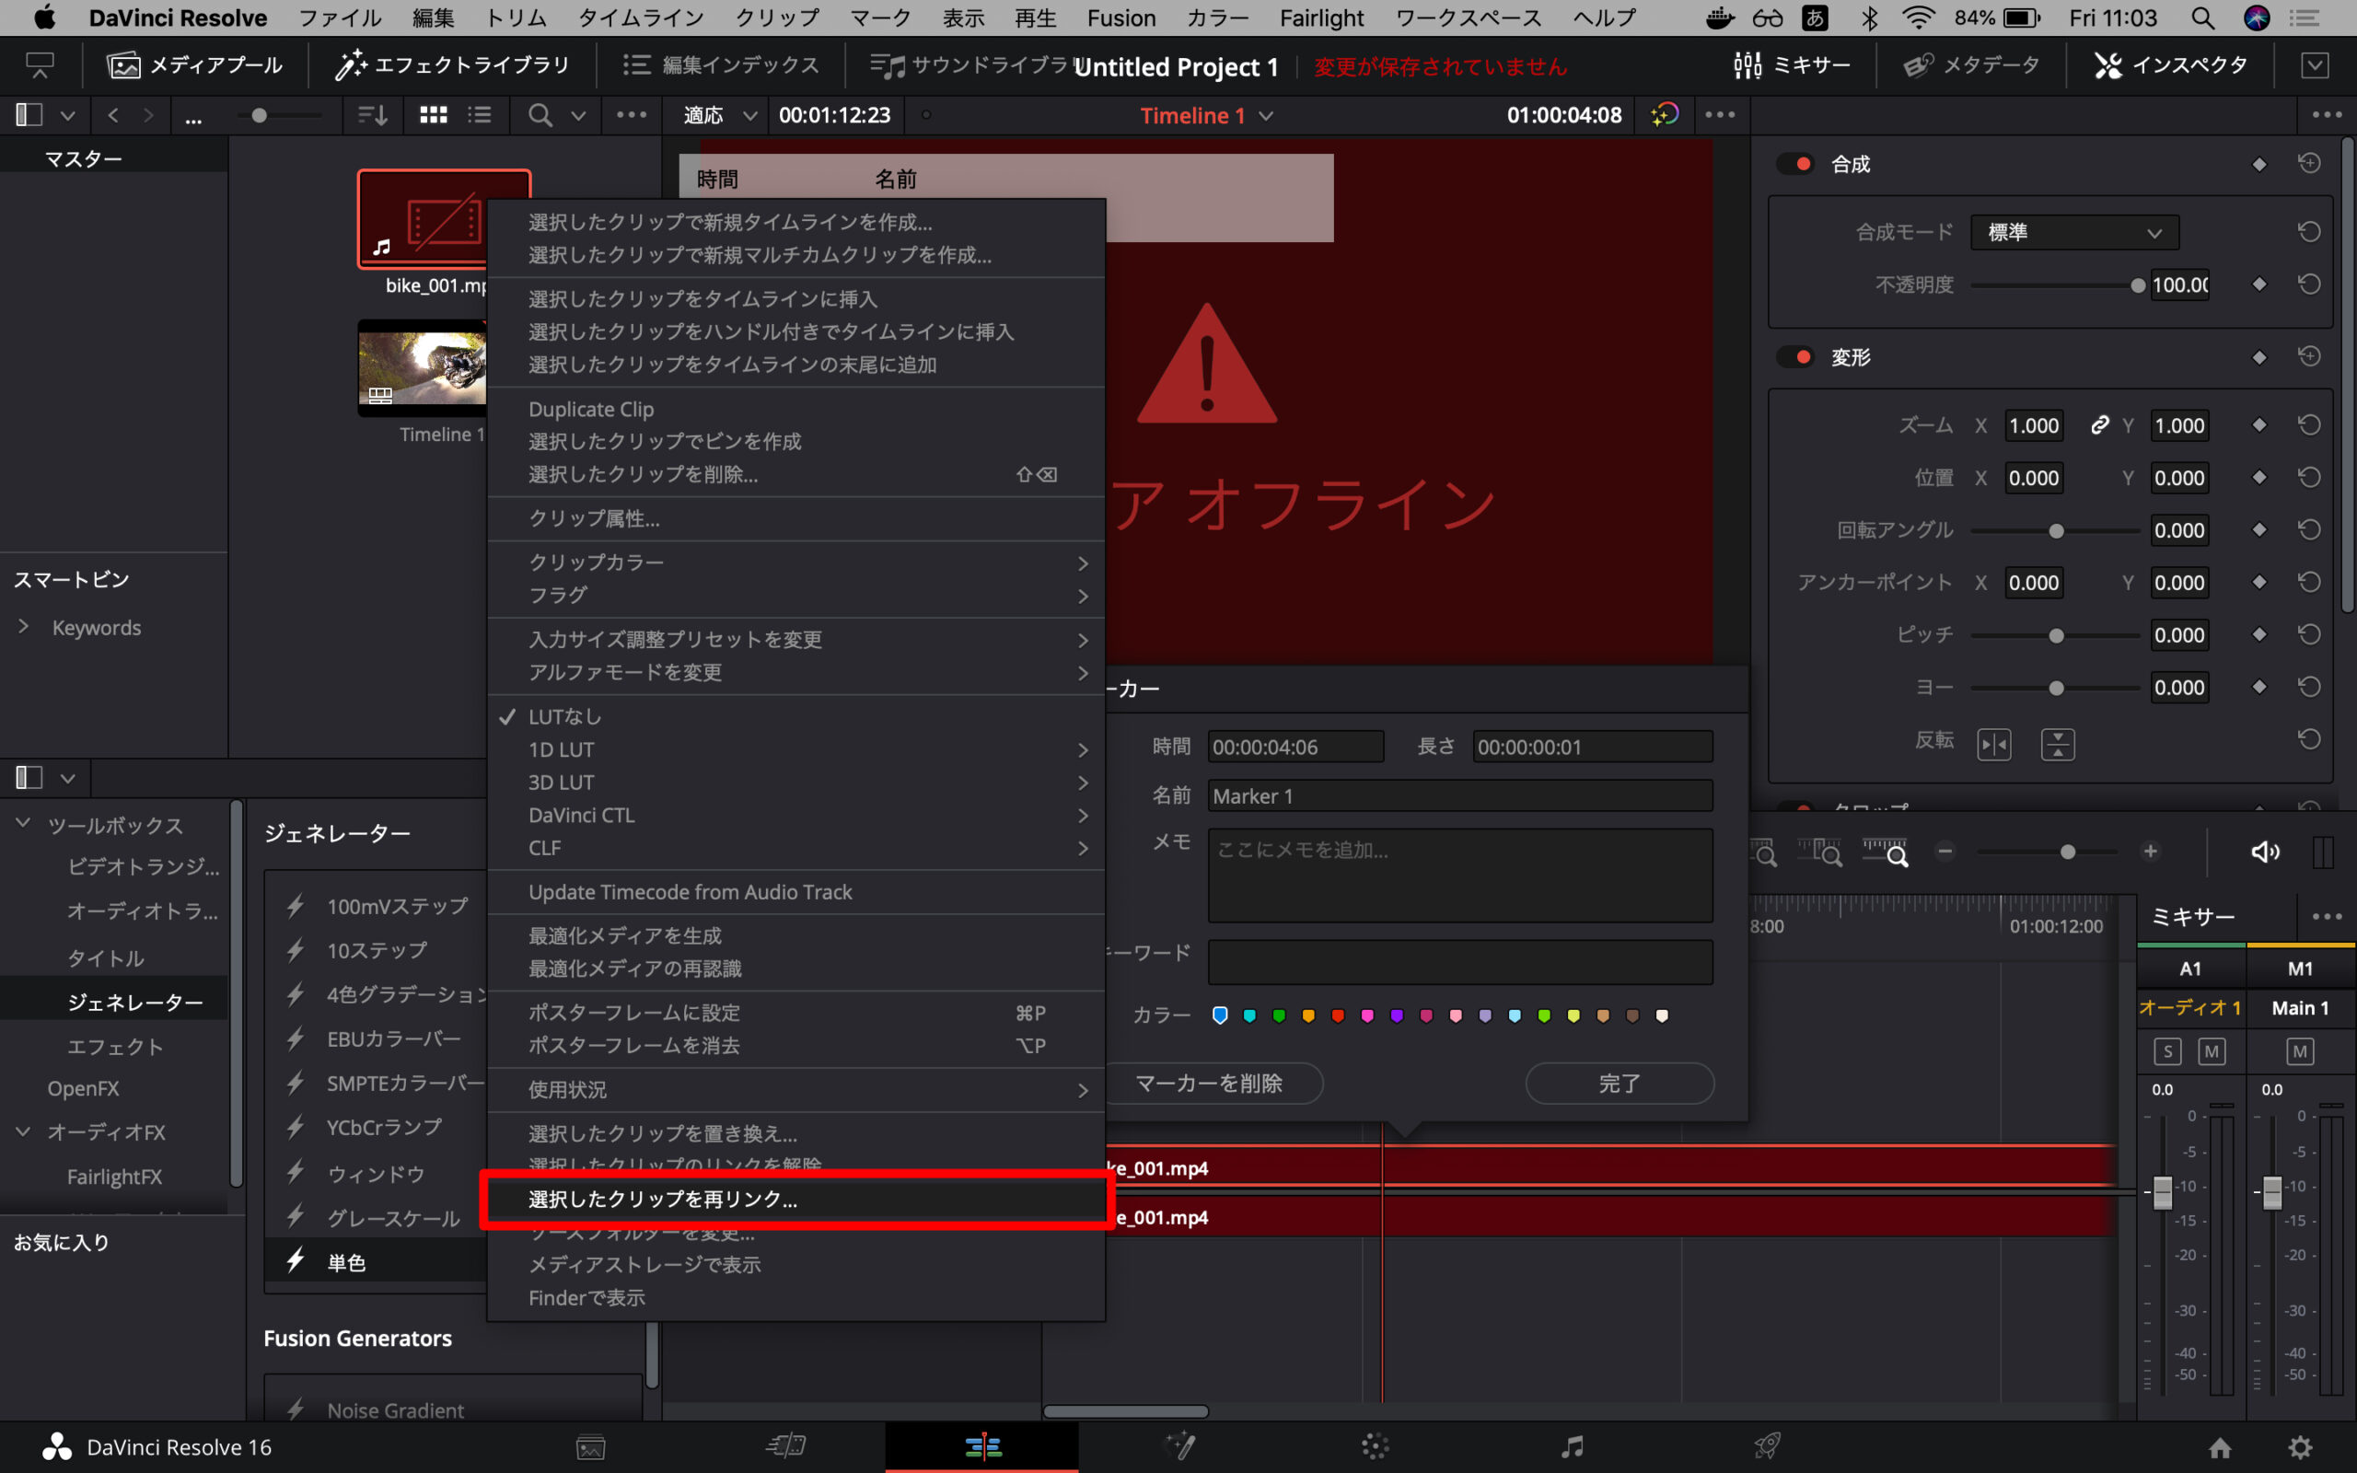Adjust the 不透明度 opacity slider handle
Screen dimensions: 2357x1473
[x=2137, y=285]
